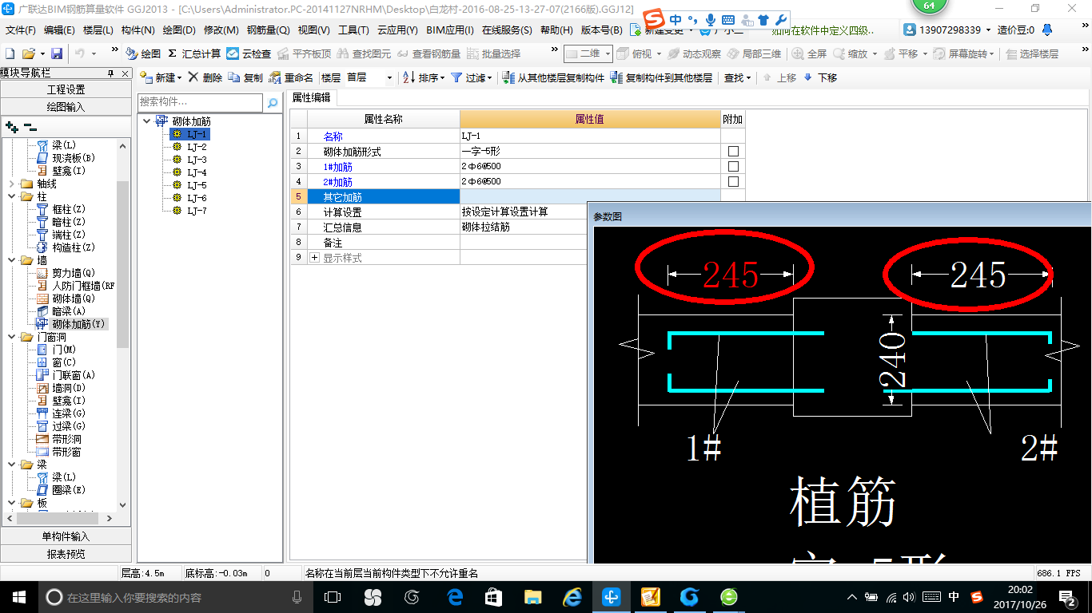1092x613 pixels.
Task: Click the notification bell icon
Action: coord(1047,30)
